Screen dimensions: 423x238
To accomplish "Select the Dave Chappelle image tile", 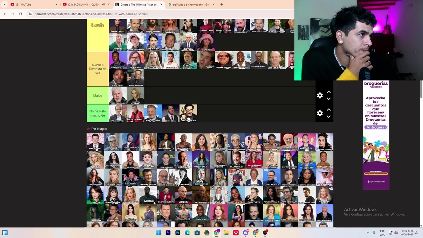I will (x=166, y=142).
